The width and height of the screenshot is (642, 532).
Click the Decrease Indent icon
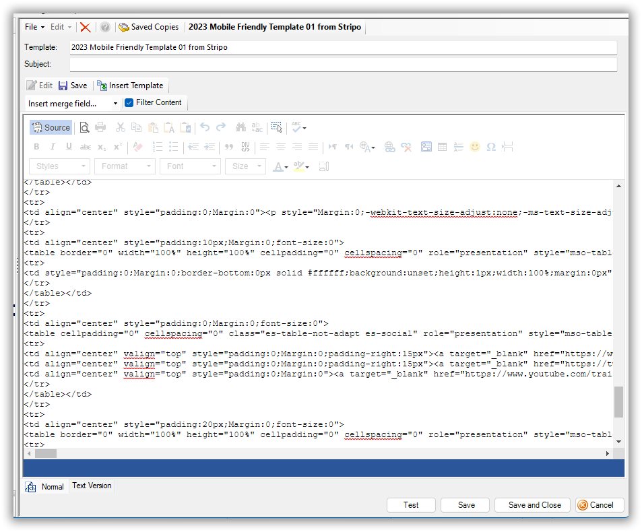tap(193, 147)
